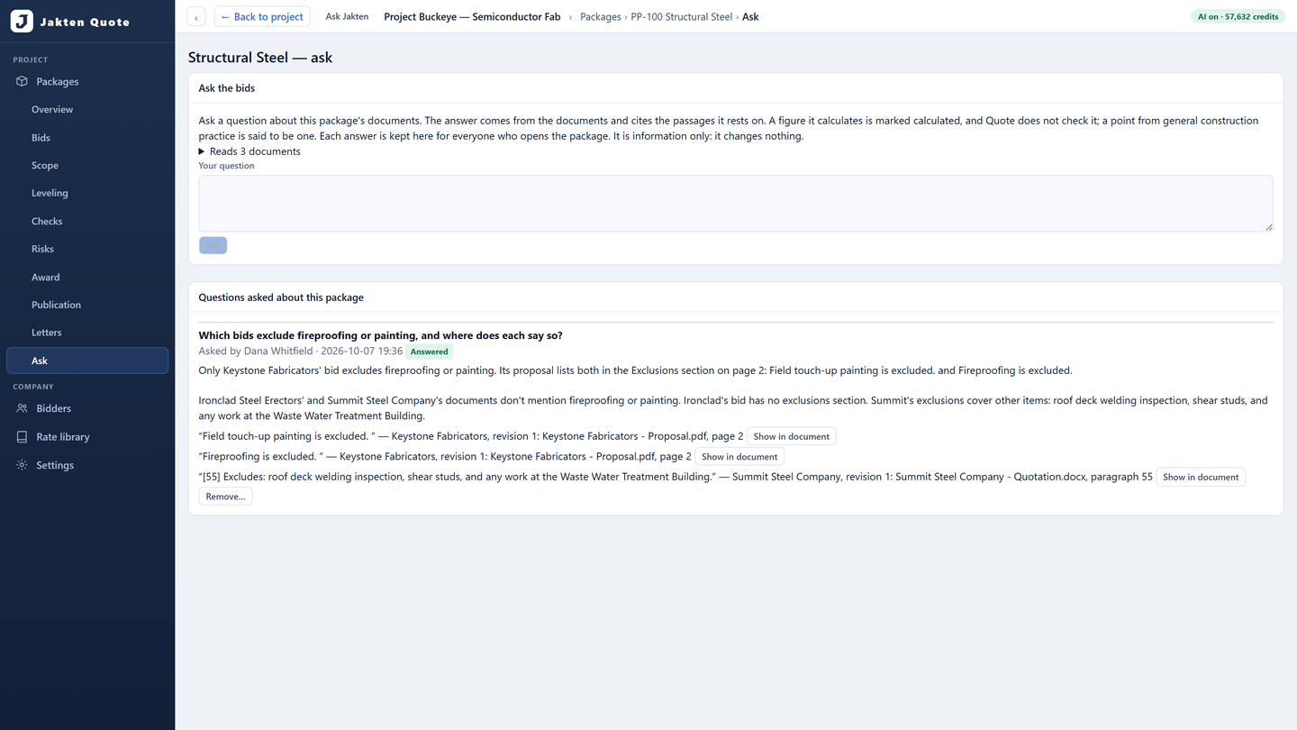Select Checks in the sidebar
This screenshot has height=730, width=1297.
tap(87, 221)
